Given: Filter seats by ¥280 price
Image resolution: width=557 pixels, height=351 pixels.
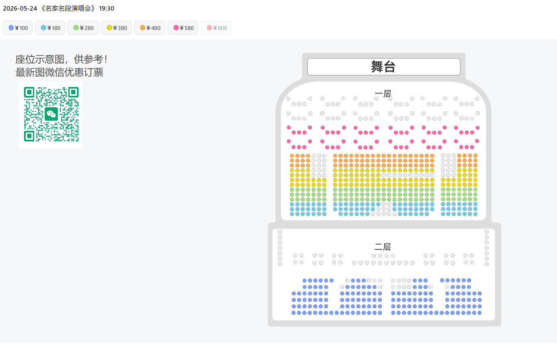Looking at the screenshot, I should [x=83, y=28].
